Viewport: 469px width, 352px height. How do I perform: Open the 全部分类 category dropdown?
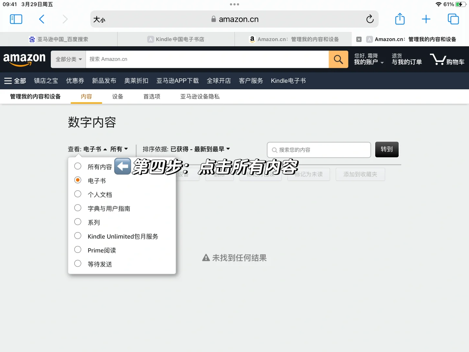coord(68,59)
